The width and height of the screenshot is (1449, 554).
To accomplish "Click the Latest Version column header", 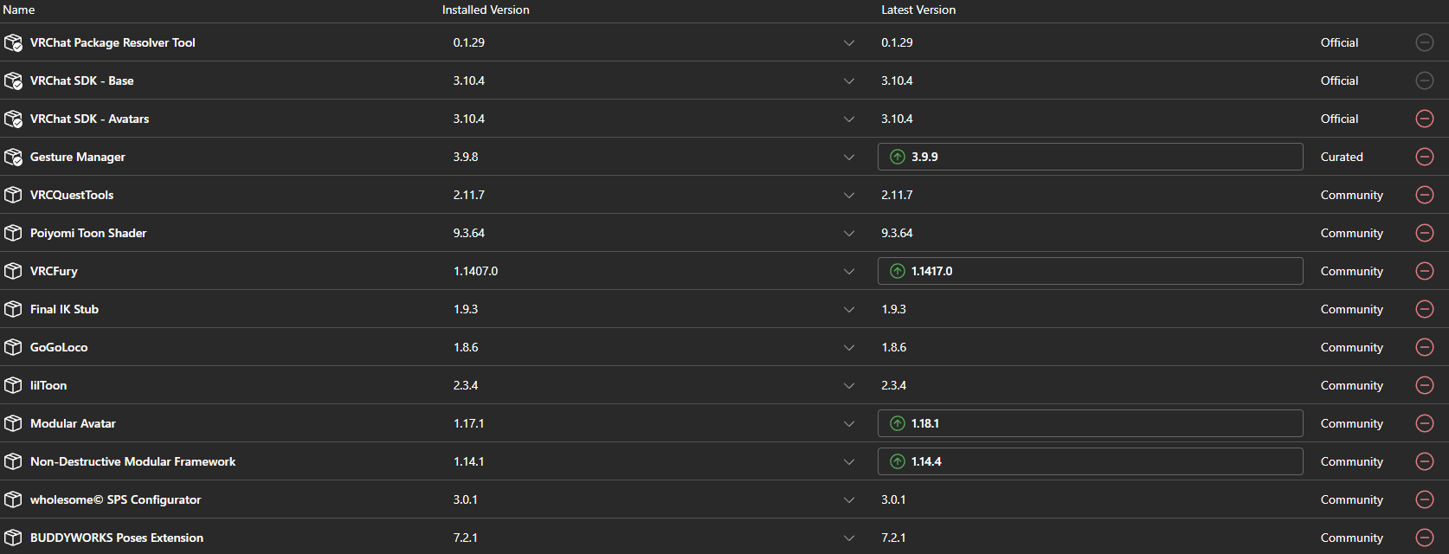I will tap(918, 10).
